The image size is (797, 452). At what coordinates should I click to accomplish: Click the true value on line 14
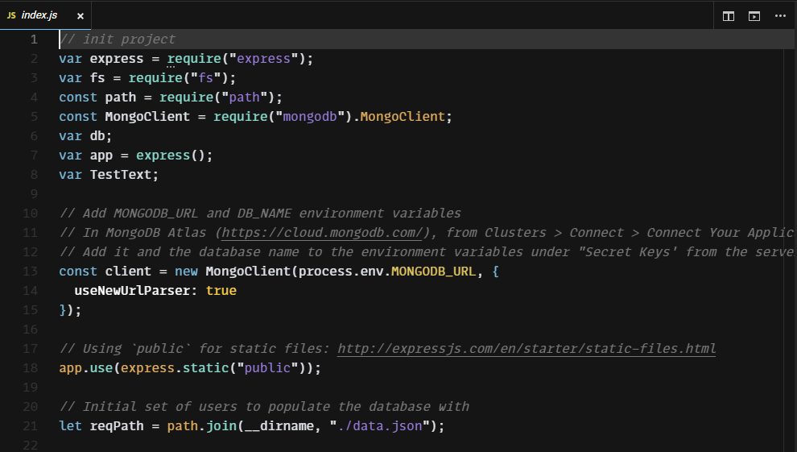click(x=221, y=290)
